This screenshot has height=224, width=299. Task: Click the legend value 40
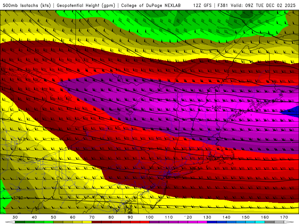[x=34, y=217]
